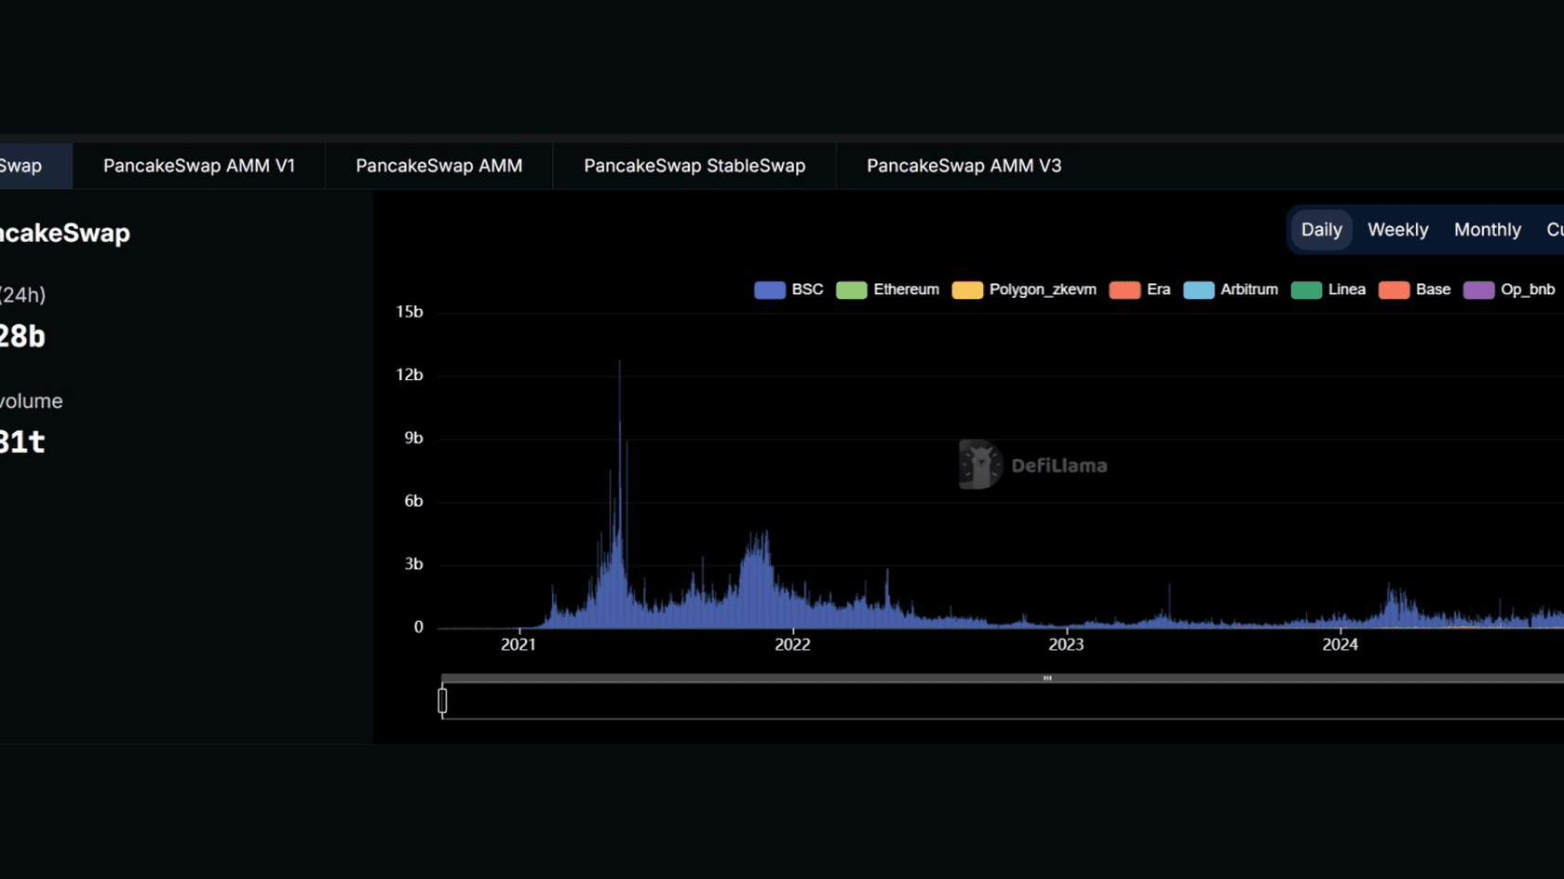Image resolution: width=1564 pixels, height=879 pixels.
Task: Click the left handle of the range slider
Action: [x=442, y=700]
